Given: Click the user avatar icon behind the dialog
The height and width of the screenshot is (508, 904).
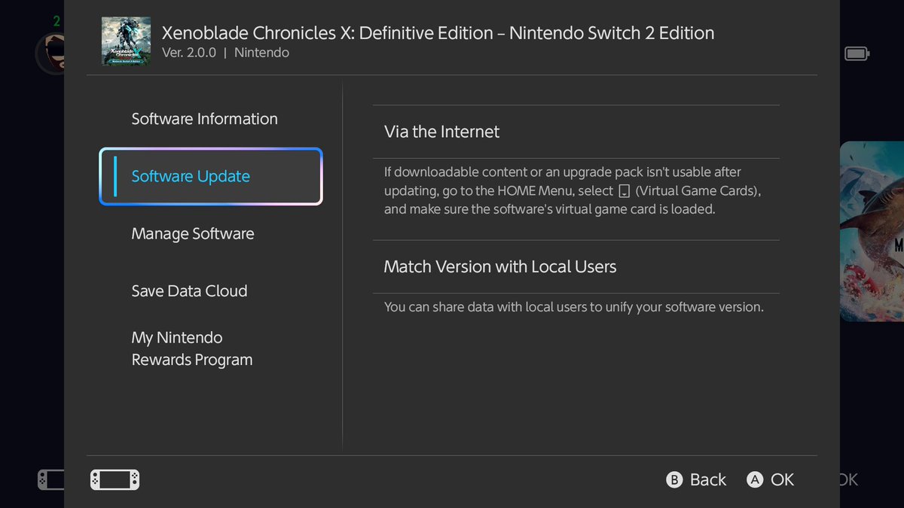Looking at the screenshot, I should tap(50, 53).
